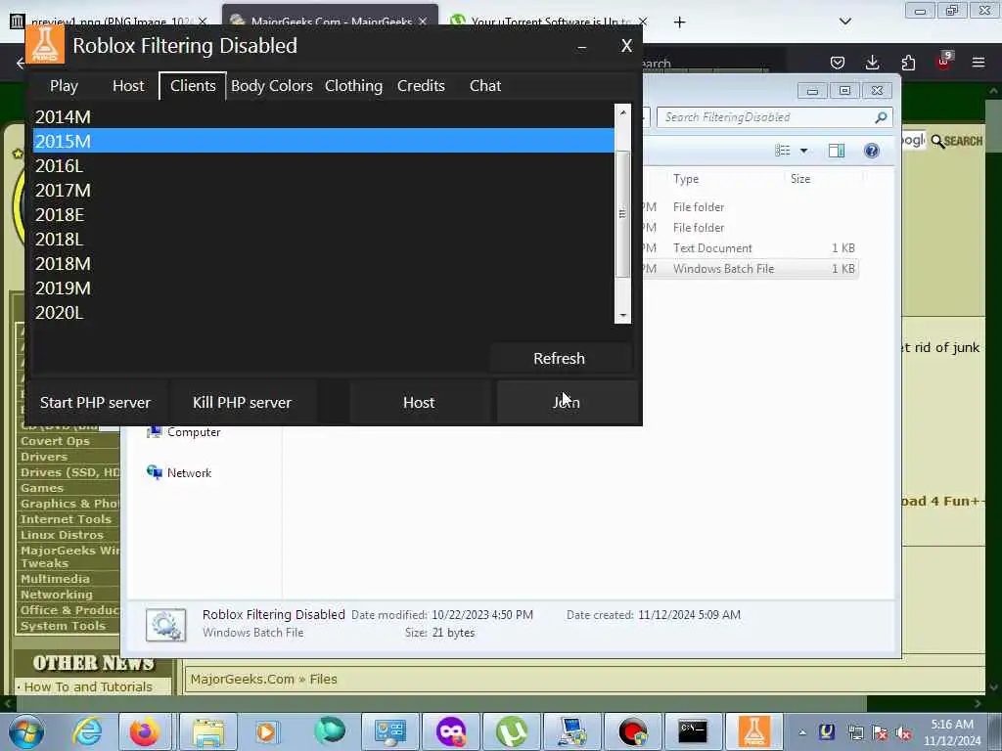This screenshot has height=751, width=1002.
Task: Open the change view icon in Explorer
Action: point(782,151)
